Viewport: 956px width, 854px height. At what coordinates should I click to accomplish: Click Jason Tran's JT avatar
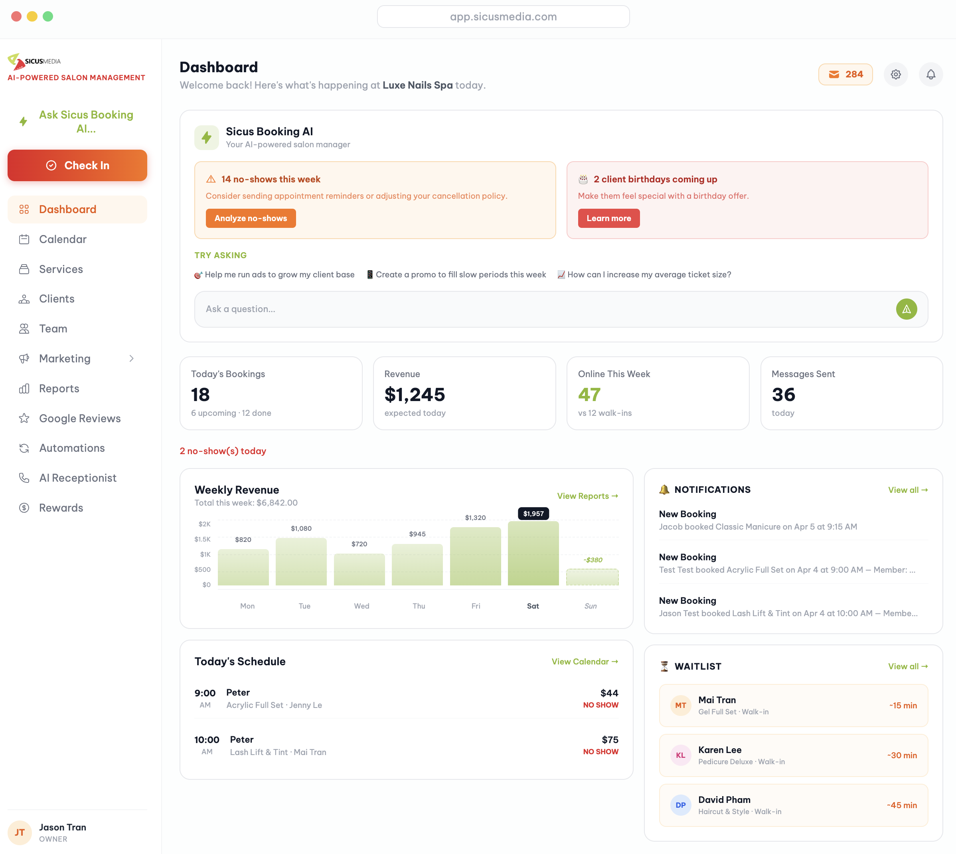20,832
